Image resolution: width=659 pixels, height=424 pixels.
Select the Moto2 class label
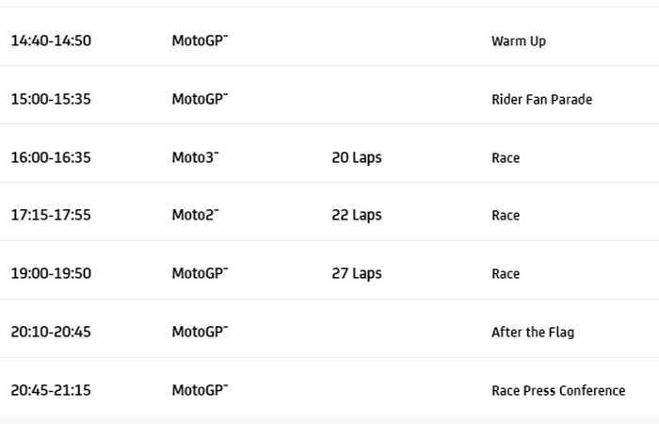[195, 216]
